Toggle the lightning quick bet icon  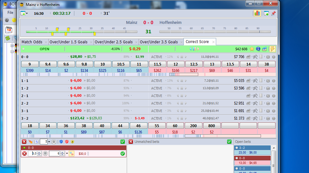[x=273, y=49]
